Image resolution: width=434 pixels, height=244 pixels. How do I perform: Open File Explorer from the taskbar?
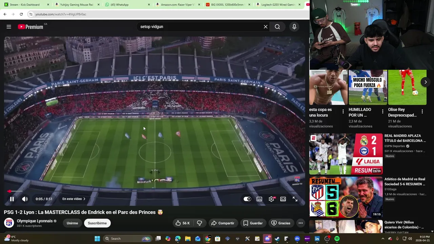tap(188, 239)
